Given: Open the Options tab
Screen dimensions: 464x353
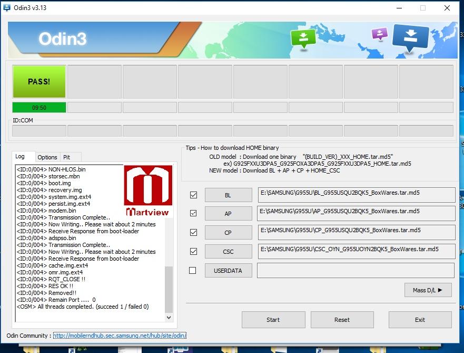Looking at the screenshot, I should (x=47, y=157).
